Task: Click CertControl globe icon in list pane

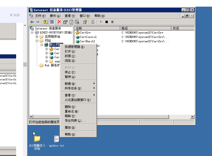Action: [77, 37]
